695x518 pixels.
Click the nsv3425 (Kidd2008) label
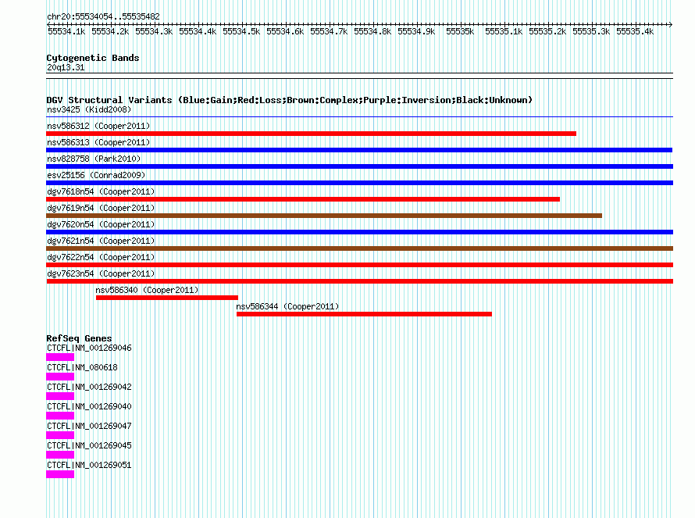click(89, 109)
